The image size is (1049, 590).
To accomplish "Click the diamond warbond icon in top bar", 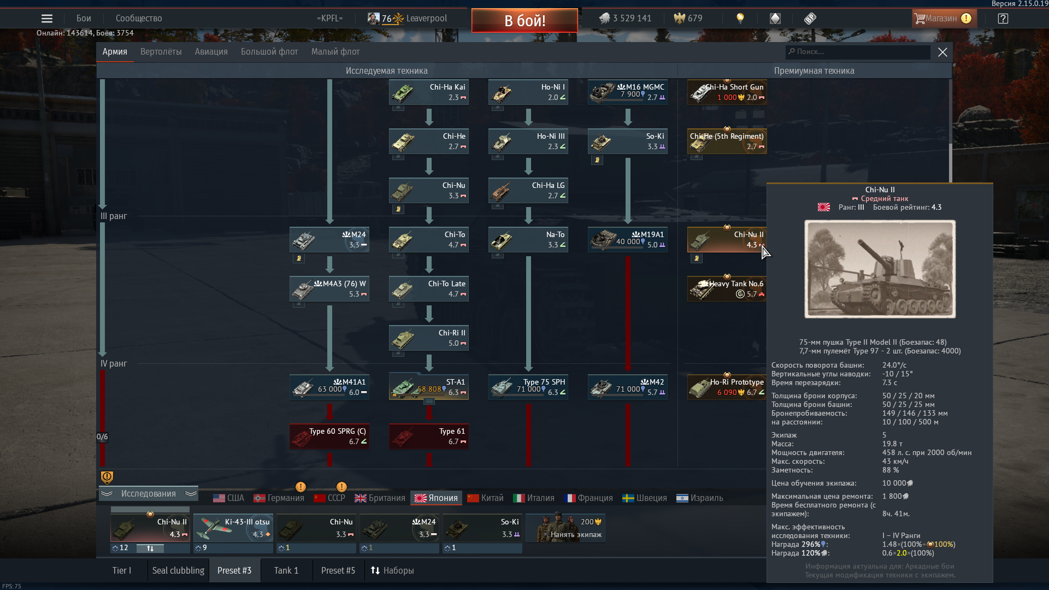I will [775, 19].
